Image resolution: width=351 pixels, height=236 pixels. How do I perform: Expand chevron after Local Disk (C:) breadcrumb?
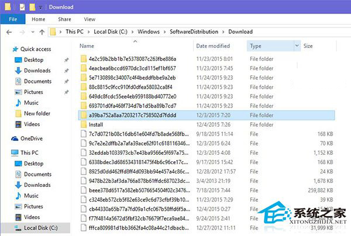point(133,32)
